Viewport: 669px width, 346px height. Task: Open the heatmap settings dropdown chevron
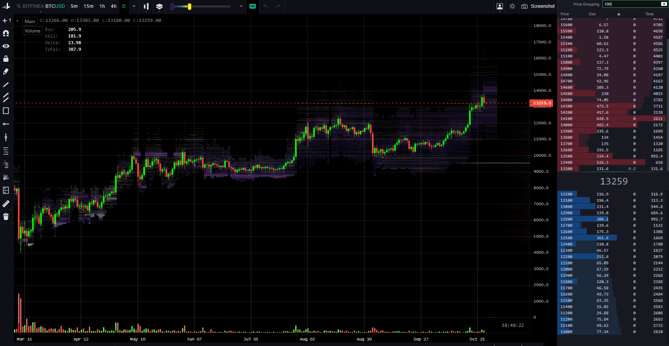(x=241, y=6)
